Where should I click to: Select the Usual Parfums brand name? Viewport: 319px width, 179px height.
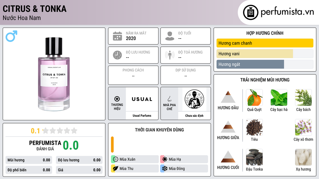(x=142, y=116)
